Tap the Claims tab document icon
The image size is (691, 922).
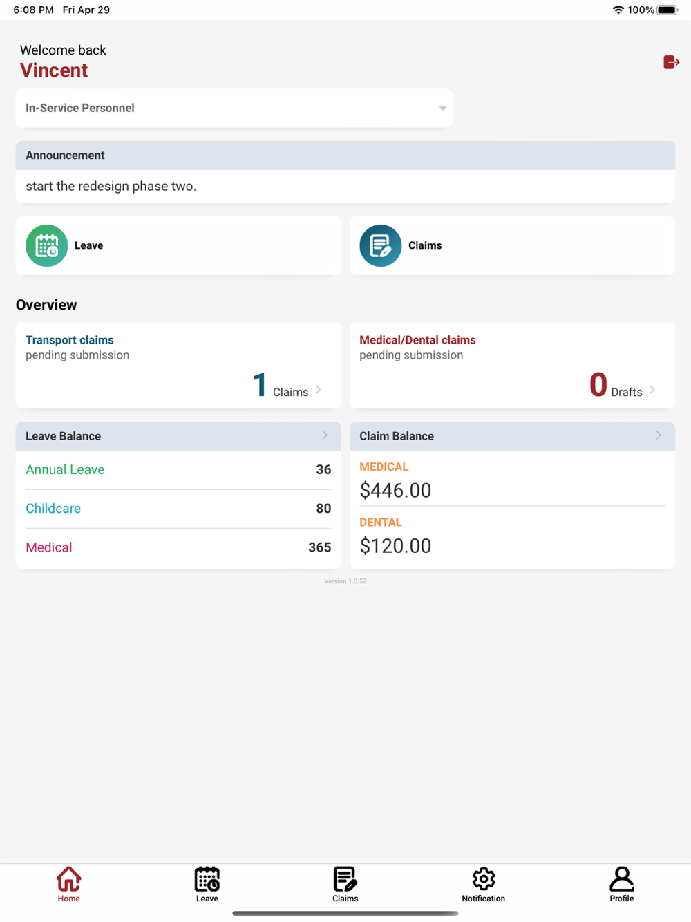point(345,879)
